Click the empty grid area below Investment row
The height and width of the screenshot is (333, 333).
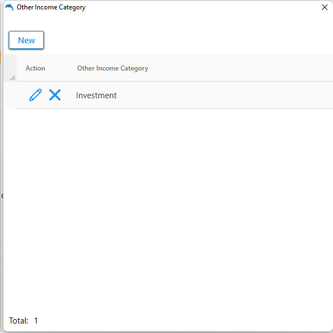[x=167, y=211]
